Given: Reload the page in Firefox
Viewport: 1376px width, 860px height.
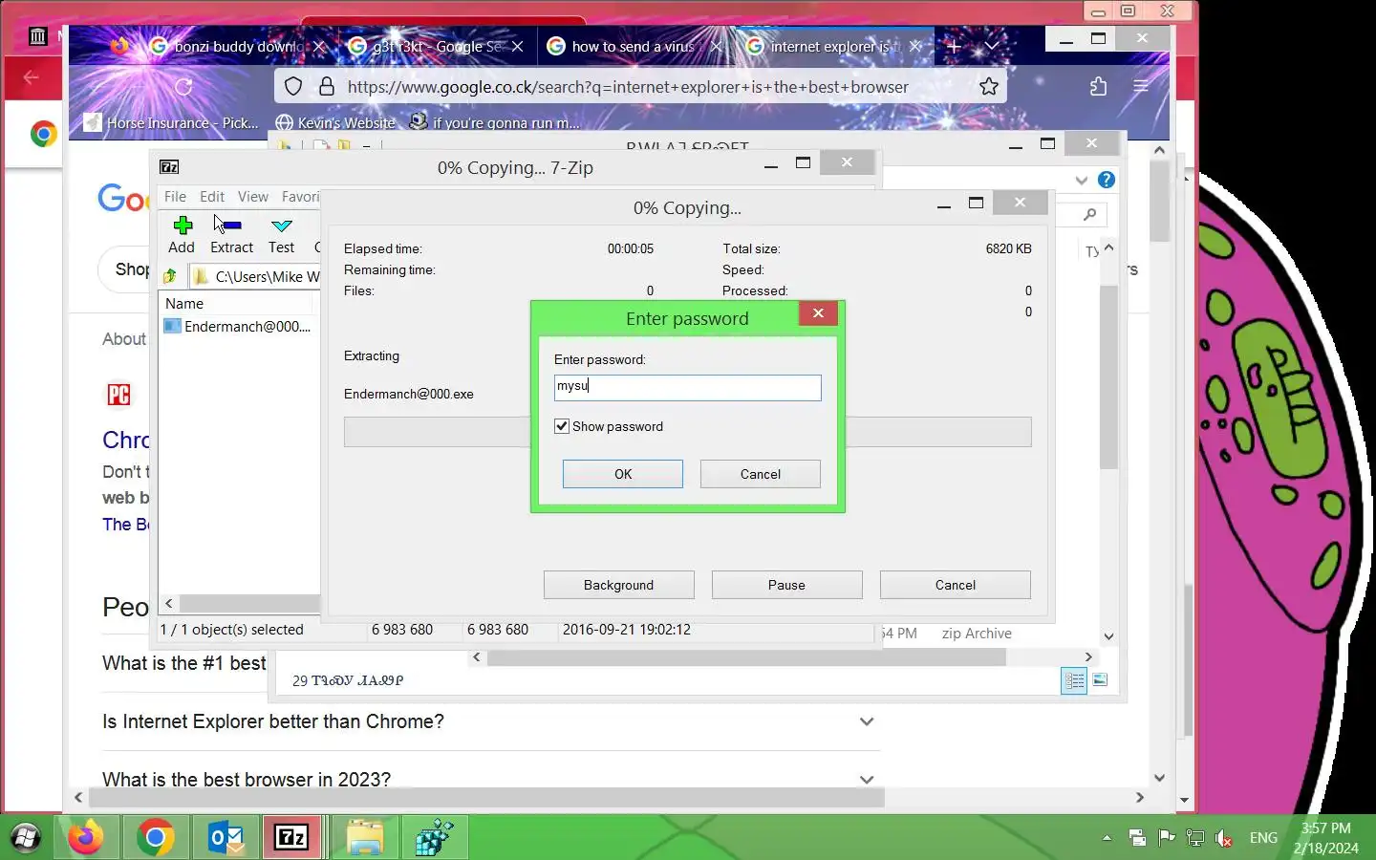Looking at the screenshot, I should (x=183, y=86).
